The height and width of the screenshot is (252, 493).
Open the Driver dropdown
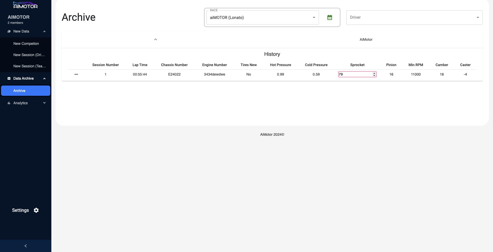[414, 17]
